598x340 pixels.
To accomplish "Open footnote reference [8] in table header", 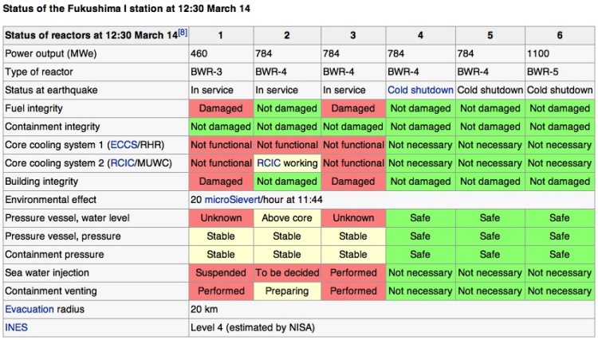I will coord(183,33).
